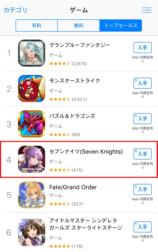Tap the Seven Knights netmarble icon
Image resolution: width=158 pixels, height=252 pixels.
(32, 159)
